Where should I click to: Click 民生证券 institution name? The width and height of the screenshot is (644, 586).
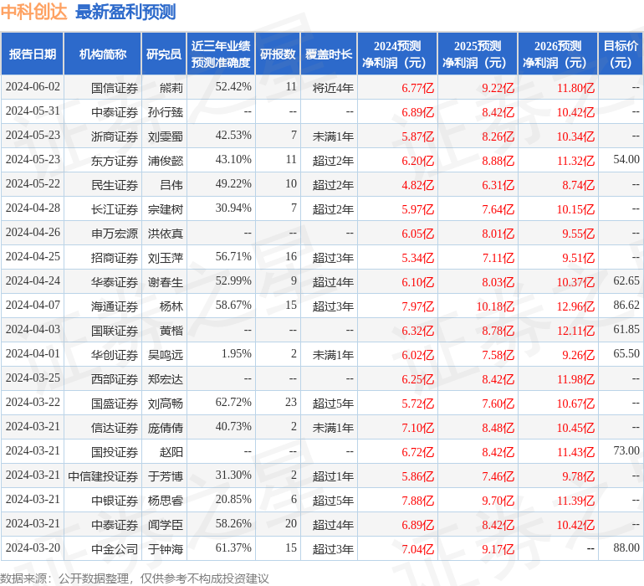coord(115,185)
